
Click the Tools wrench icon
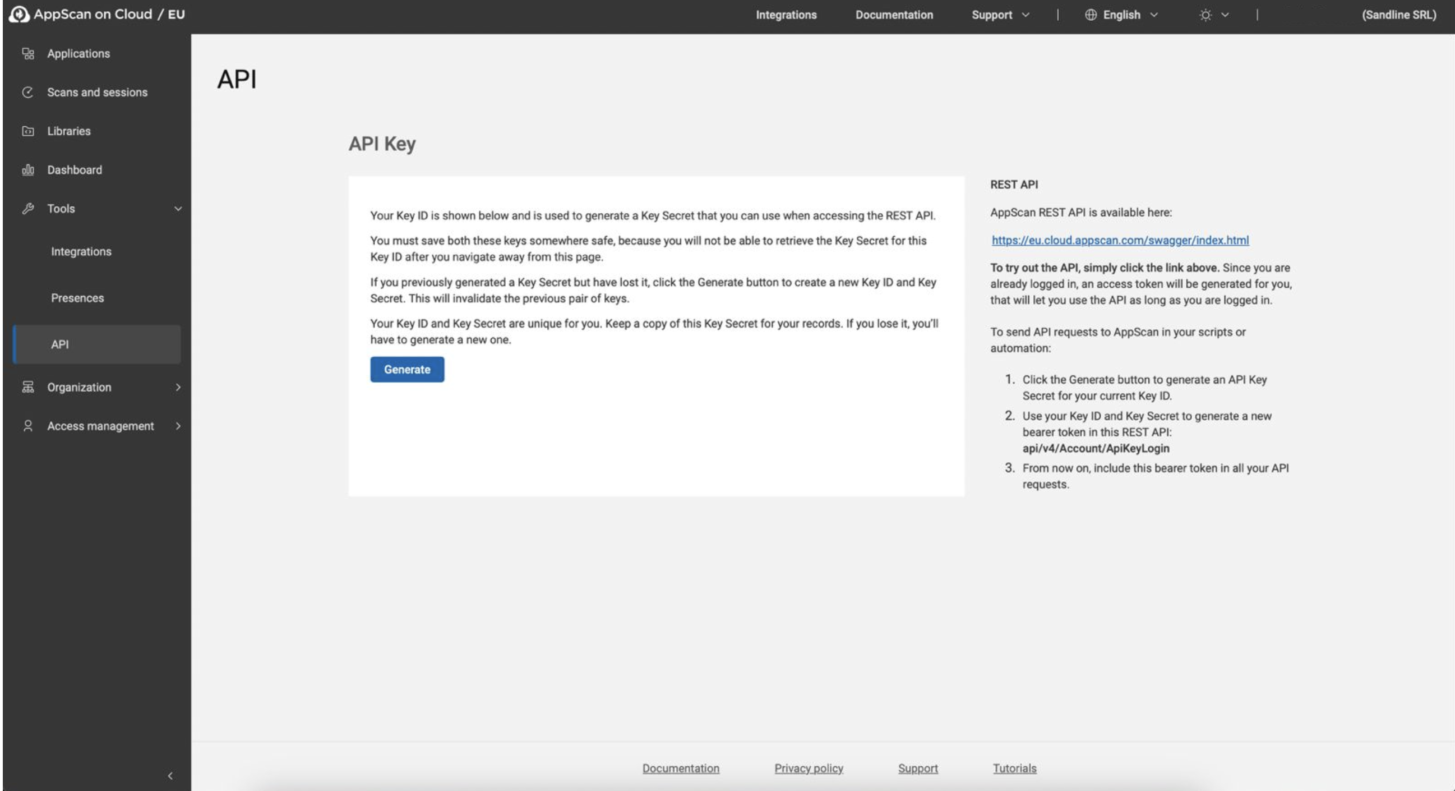27,209
